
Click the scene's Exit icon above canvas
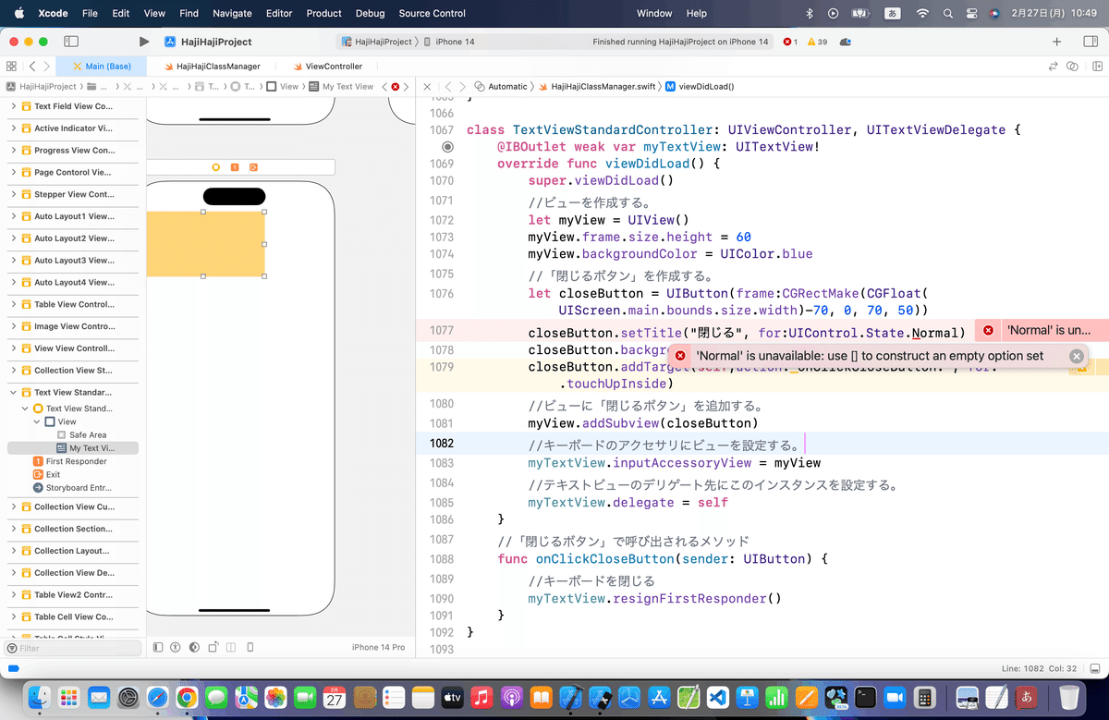[x=253, y=167]
